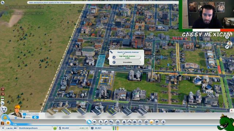Click the advisor portrait with hard hat
234x131 pixels.
click(17, 111)
